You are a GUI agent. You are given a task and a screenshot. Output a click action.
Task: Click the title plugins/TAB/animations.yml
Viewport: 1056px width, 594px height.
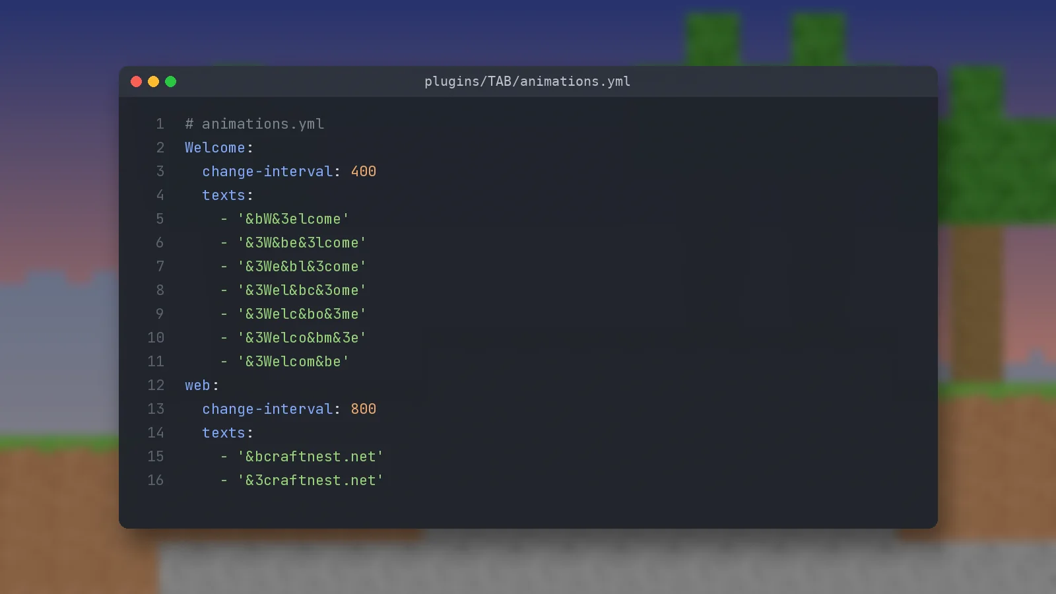point(527,81)
